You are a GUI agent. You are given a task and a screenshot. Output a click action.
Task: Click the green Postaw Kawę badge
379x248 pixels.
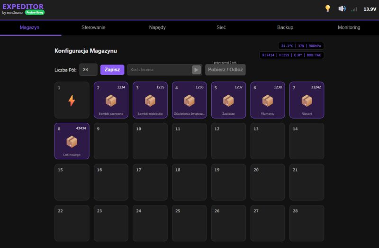(x=35, y=13)
